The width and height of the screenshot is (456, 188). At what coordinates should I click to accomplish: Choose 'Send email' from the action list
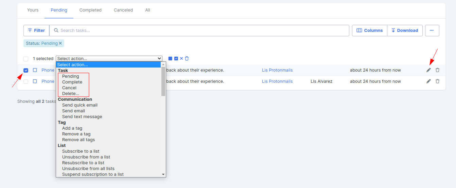[73, 111]
